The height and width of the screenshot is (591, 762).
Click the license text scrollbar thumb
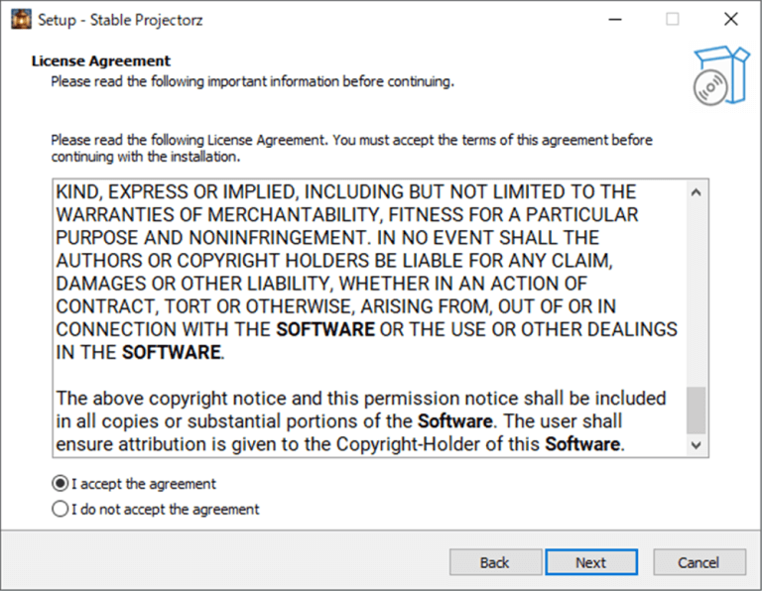(x=697, y=409)
